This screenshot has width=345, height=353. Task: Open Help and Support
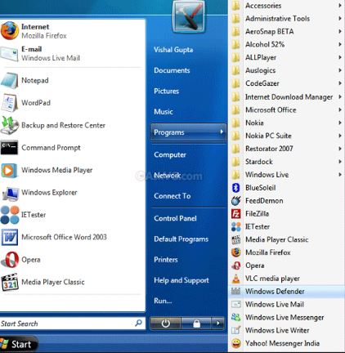pyautogui.click(x=181, y=280)
